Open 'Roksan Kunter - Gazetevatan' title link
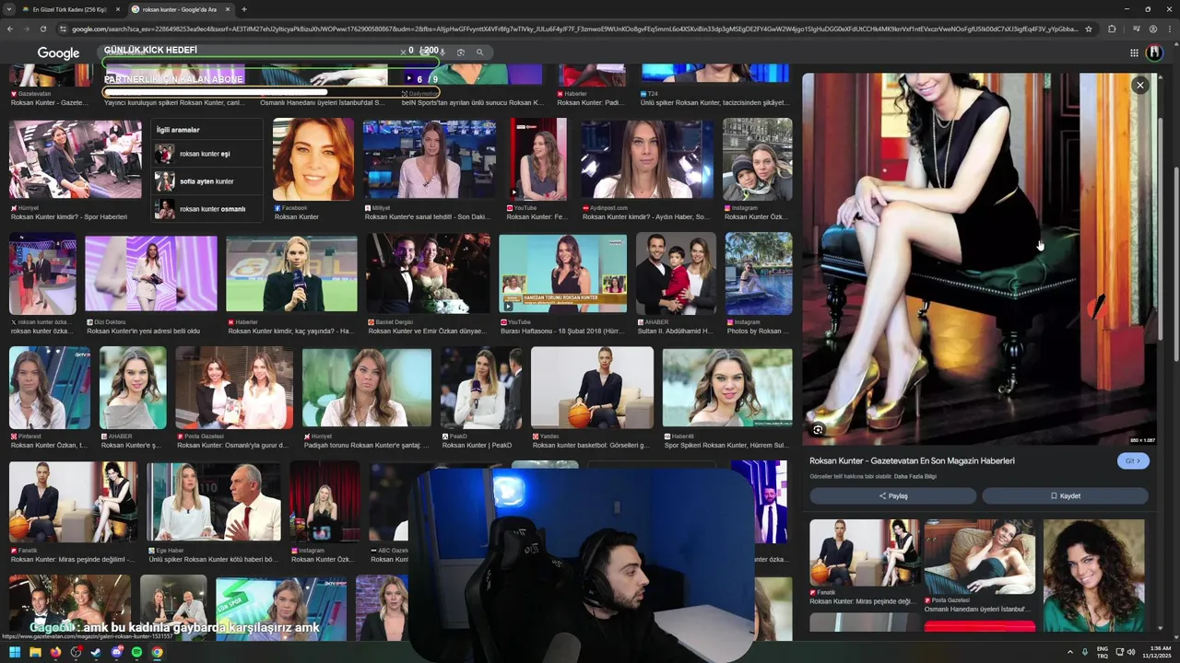Image resolution: width=1180 pixels, height=663 pixels. (912, 460)
